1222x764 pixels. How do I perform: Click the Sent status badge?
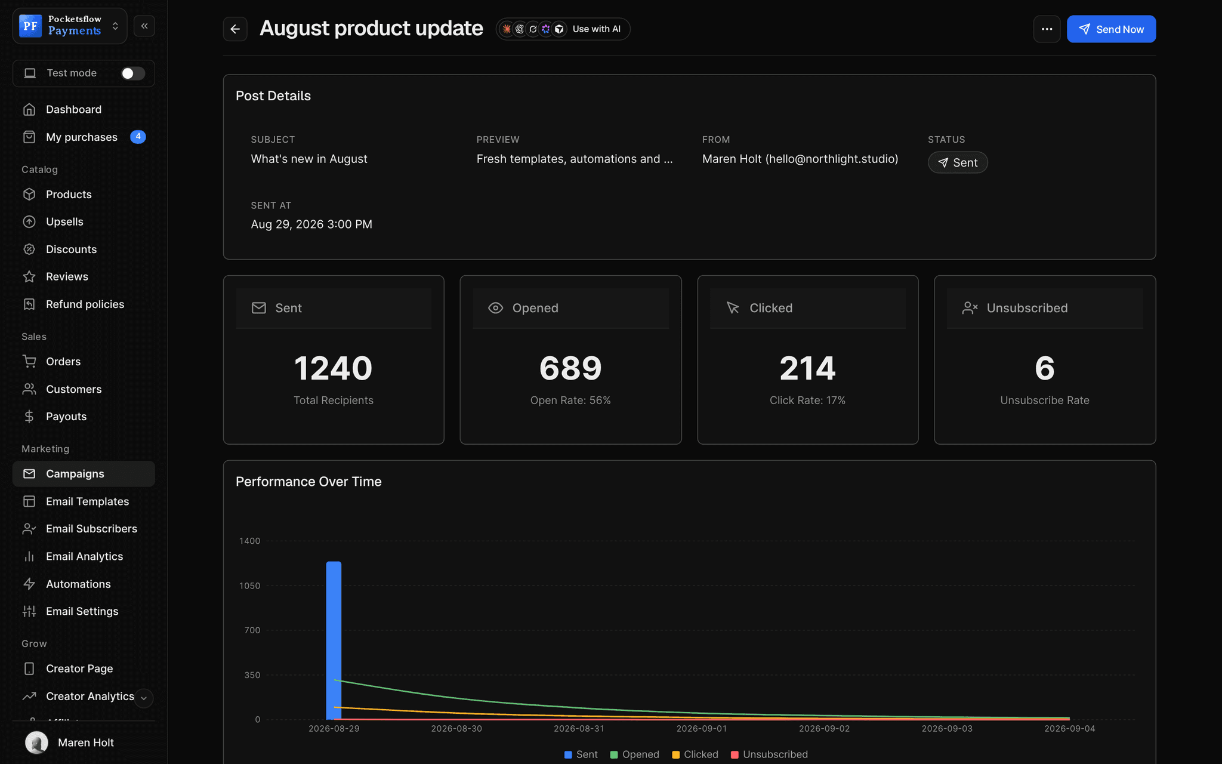pyautogui.click(x=958, y=162)
